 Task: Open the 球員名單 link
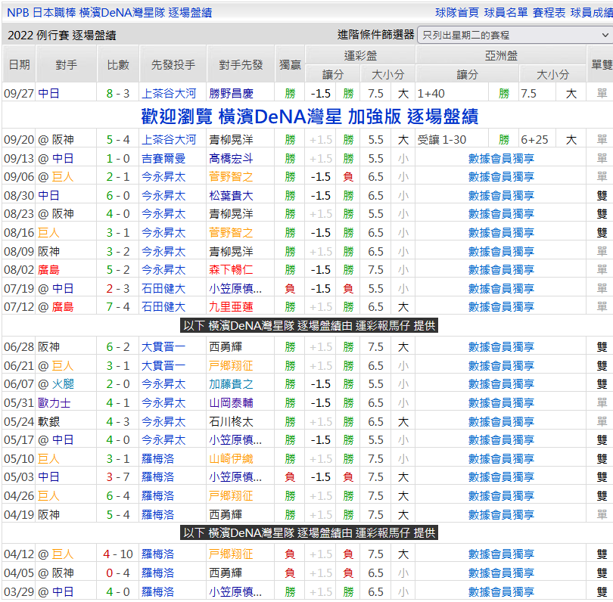pyautogui.click(x=506, y=13)
